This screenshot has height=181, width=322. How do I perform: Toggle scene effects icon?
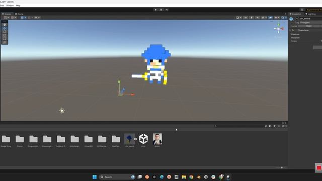click(263, 18)
